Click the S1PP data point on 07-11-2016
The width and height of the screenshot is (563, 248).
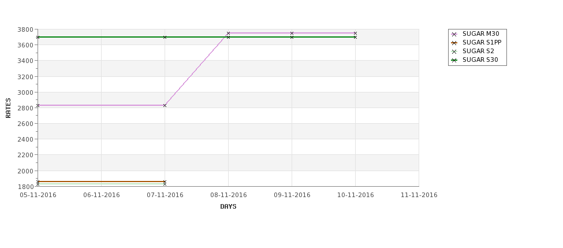coord(165,182)
